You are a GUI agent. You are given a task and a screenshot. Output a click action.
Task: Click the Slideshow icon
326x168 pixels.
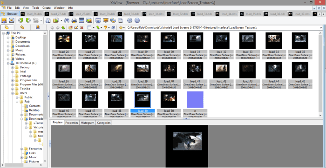click(106, 20)
